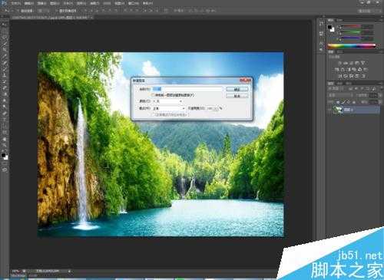Viewport: 384px width, 280px height.
Task: Click the foreground/background swatch in the left toolbar
Action: coord(5,156)
